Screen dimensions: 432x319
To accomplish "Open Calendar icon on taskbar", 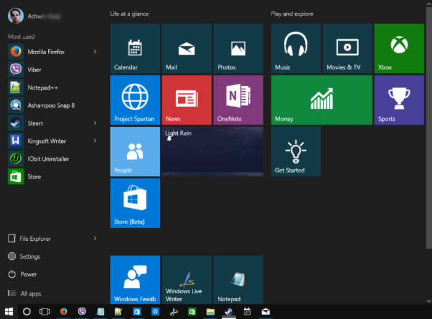I will [247, 312].
